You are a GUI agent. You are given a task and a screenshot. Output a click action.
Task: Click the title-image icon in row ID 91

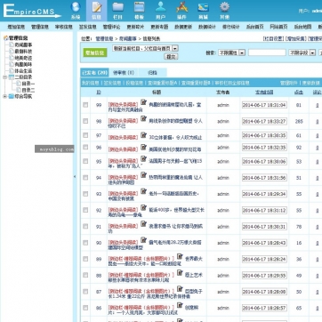pyautogui.click(x=143, y=224)
